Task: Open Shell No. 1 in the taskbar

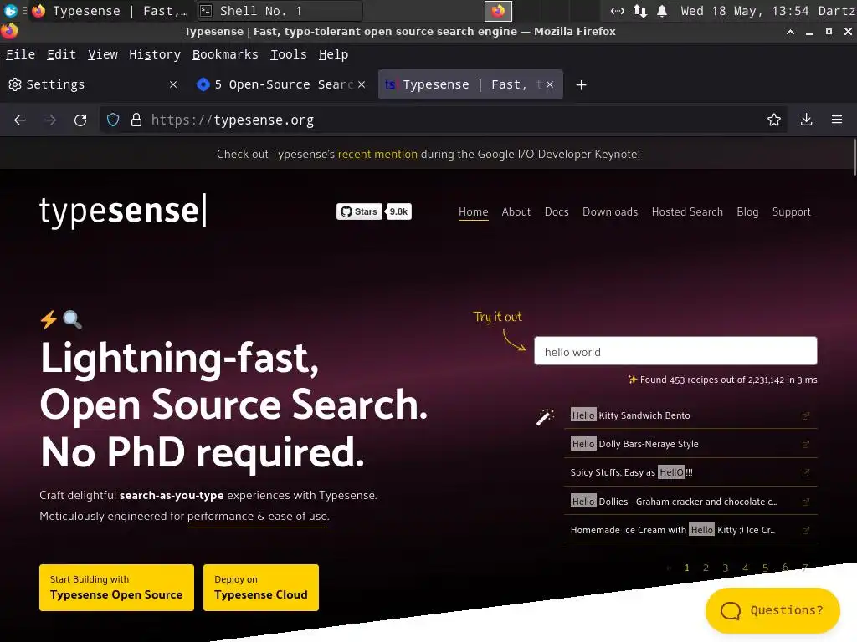Action: click(x=279, y=11)
